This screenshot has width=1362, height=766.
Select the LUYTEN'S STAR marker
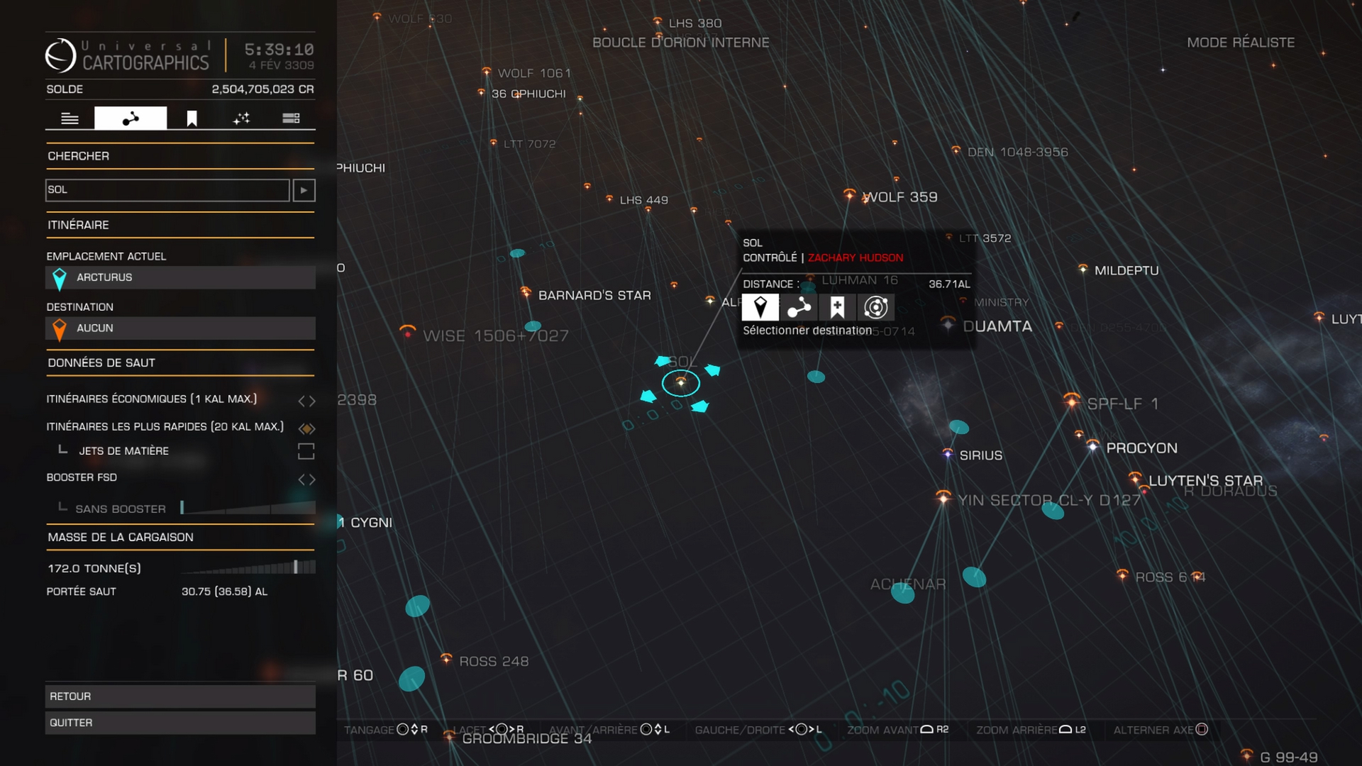(x=1135, y=478)
